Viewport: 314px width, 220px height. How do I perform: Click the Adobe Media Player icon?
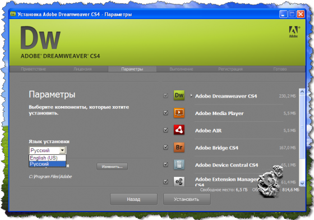[x=179, y=113]
